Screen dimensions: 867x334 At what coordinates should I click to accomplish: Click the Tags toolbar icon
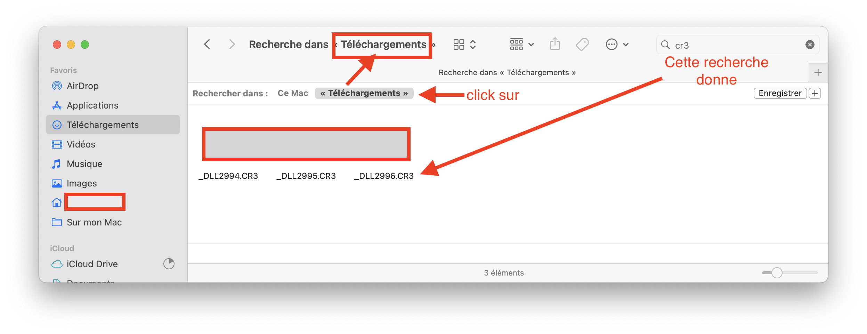coord(582,45)
